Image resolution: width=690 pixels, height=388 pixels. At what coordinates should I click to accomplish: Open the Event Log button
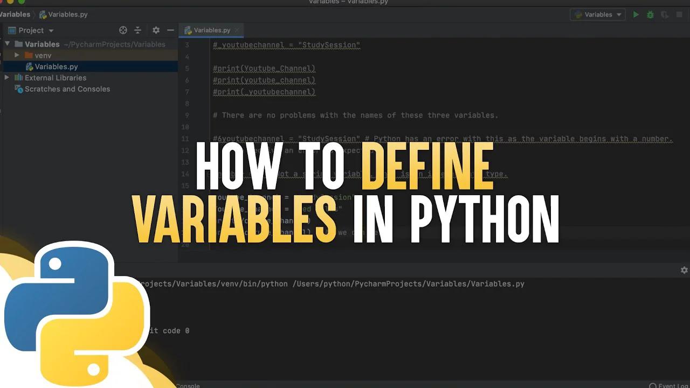(x=670, y=385)
